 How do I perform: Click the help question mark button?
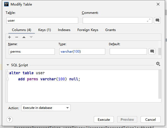pyautogui.click(x=9, y=119)
